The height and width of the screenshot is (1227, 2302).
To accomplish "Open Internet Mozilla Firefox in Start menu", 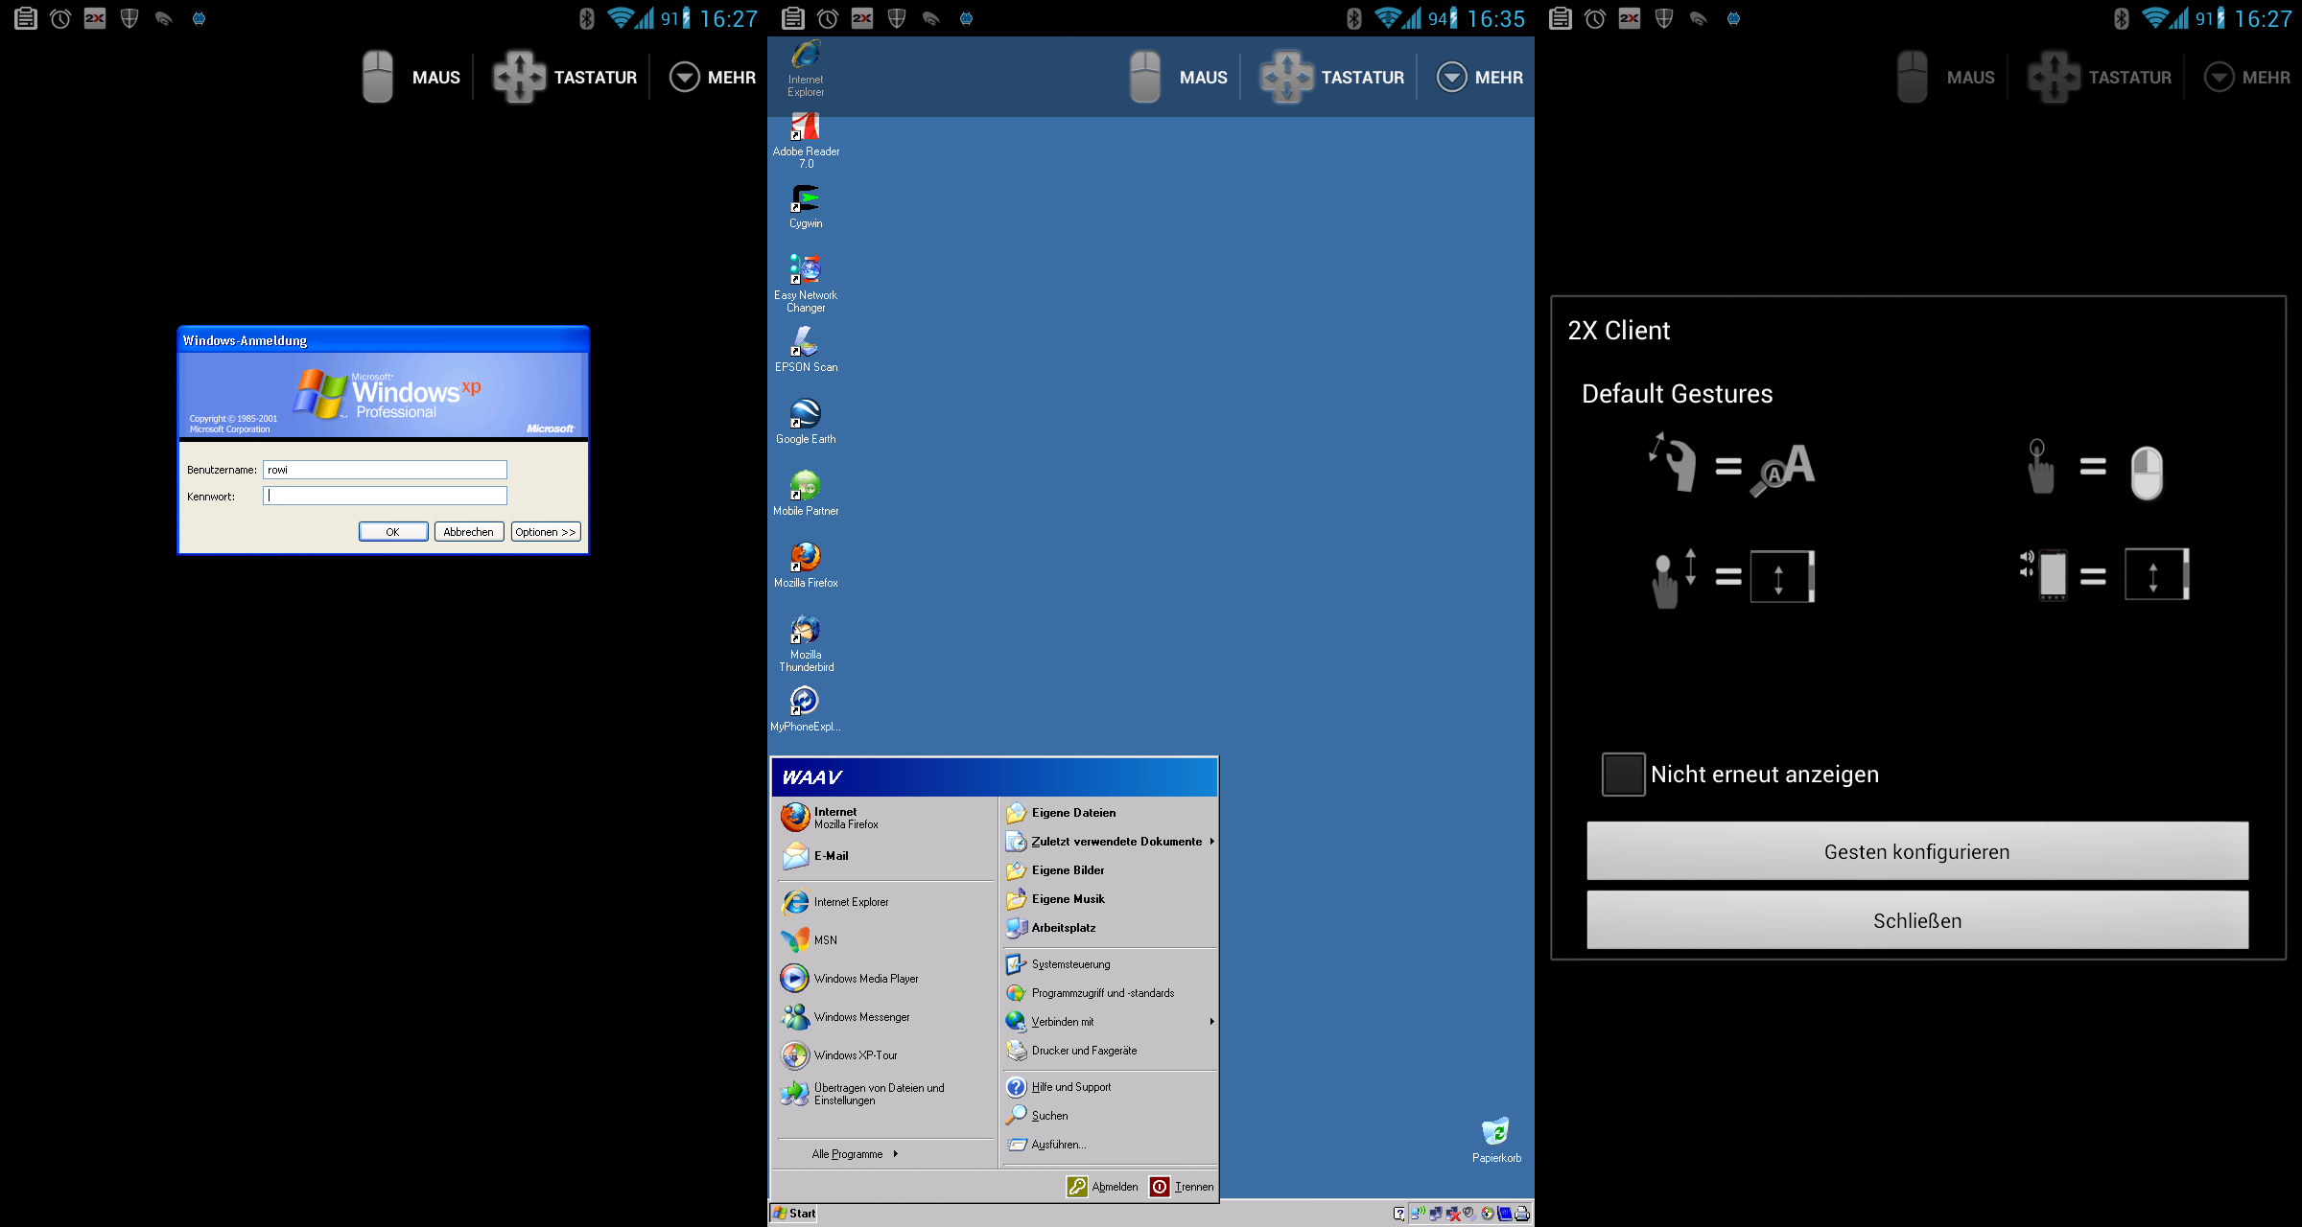I will tap(884, 818).
